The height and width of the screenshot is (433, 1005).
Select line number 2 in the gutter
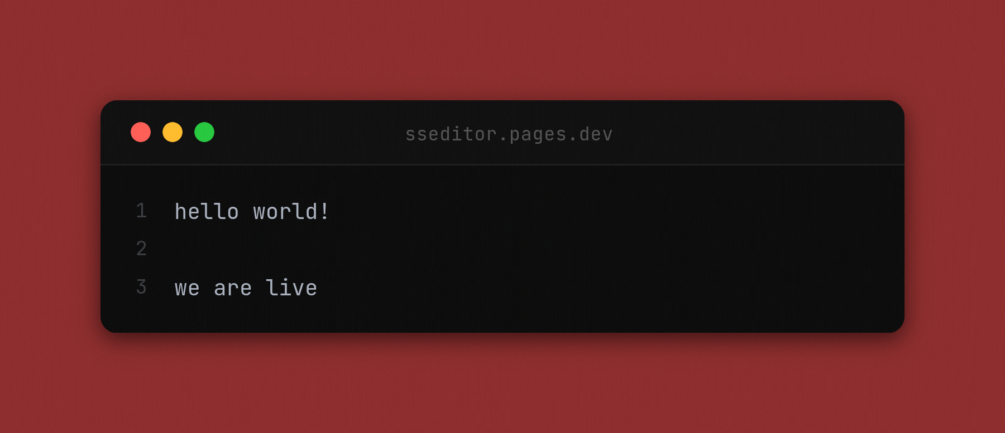141,250
